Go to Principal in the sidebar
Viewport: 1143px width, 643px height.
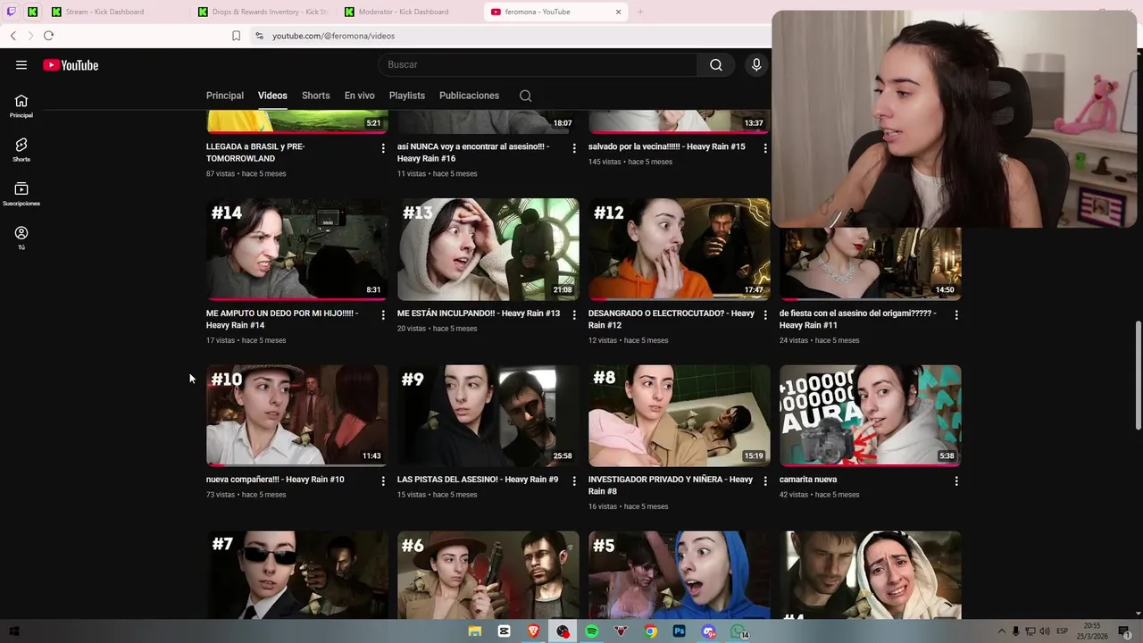point(21,106)
